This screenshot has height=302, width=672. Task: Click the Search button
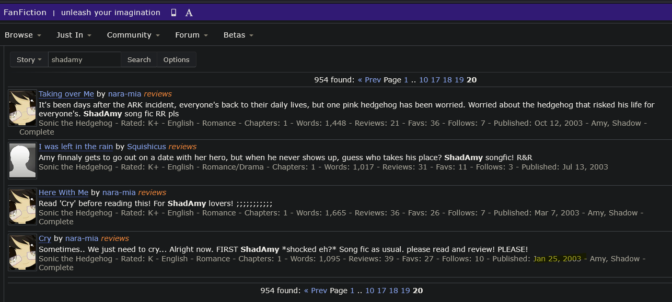click(139, 59)
